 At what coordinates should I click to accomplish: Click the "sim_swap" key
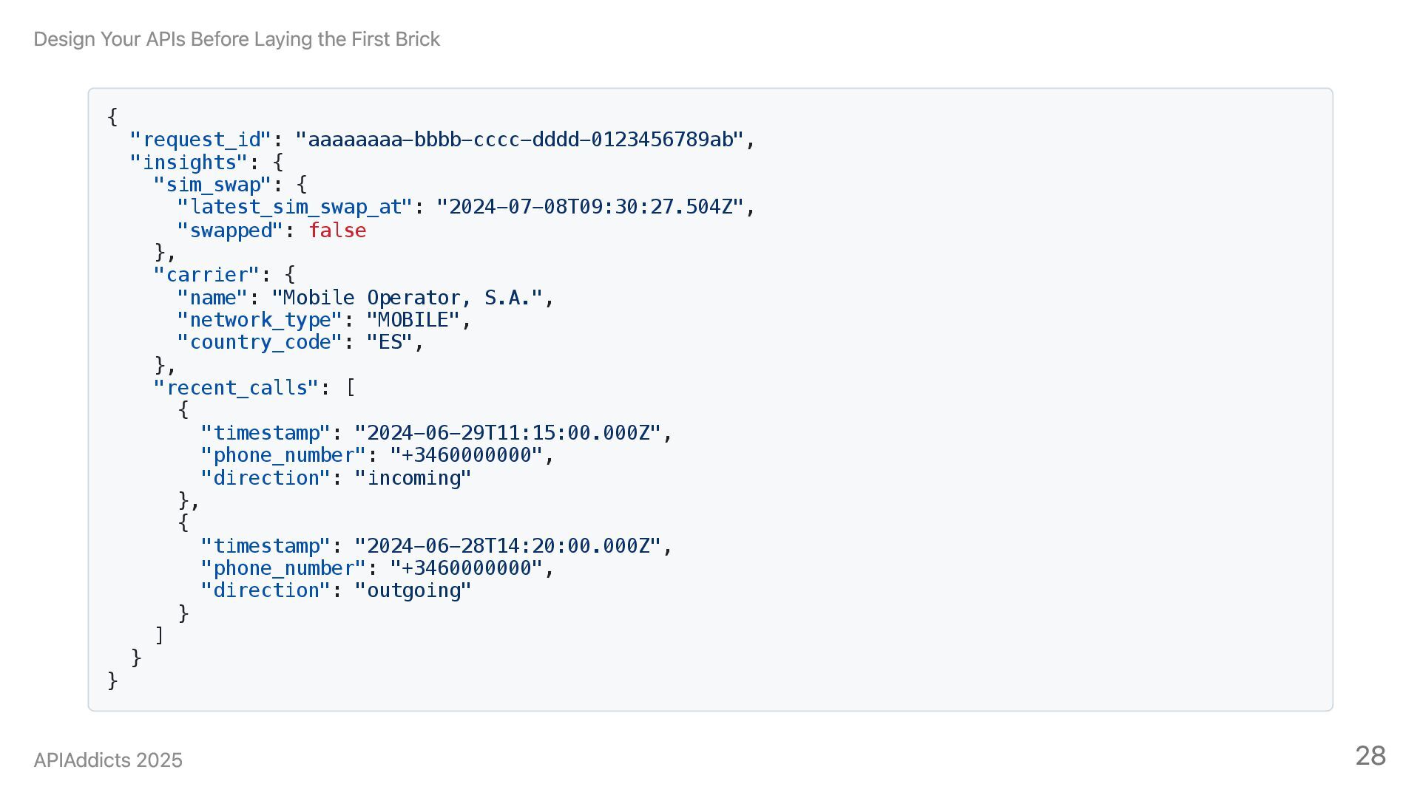click(213, 185)
